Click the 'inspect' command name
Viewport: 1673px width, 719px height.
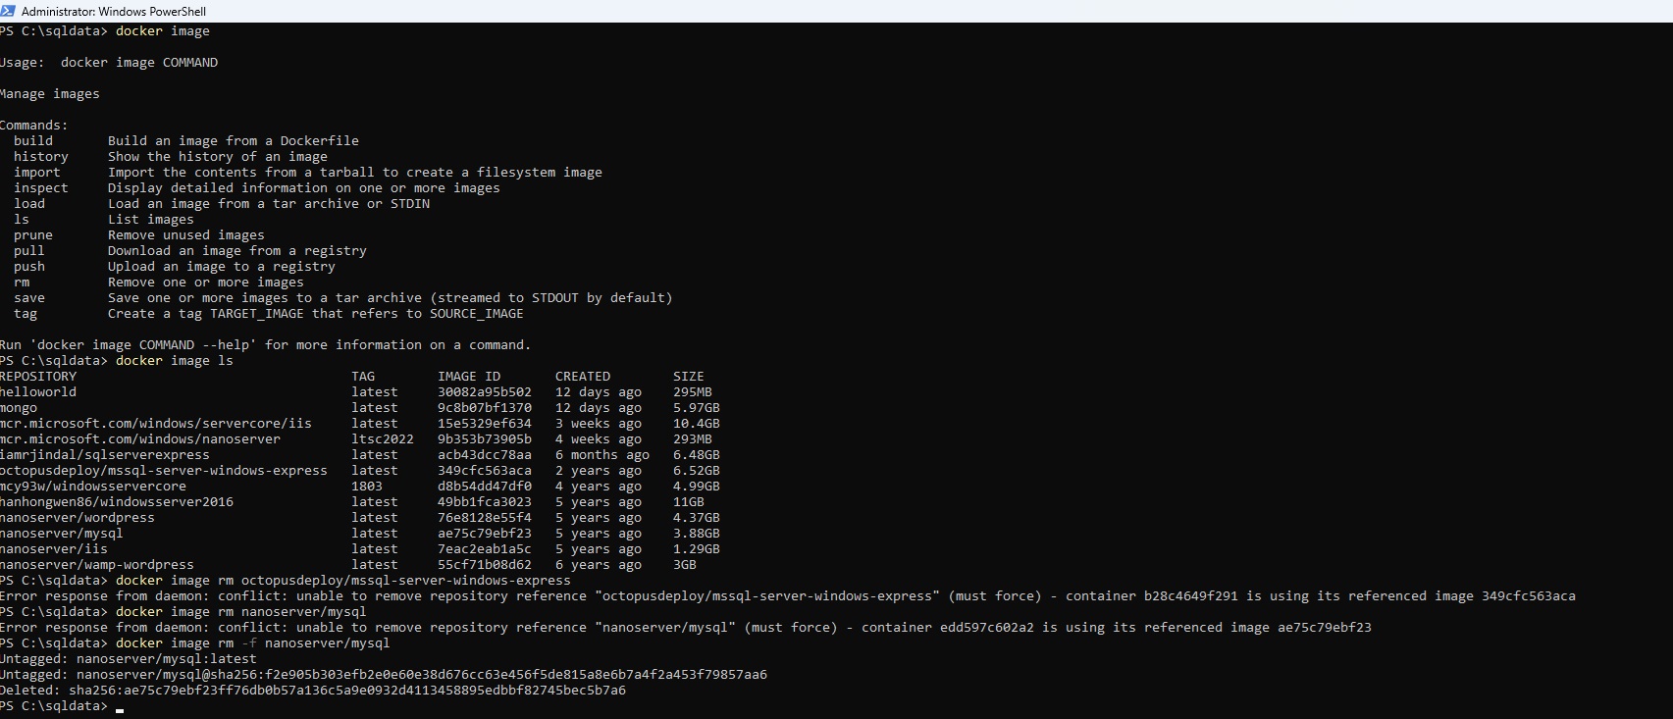[41, 188]
